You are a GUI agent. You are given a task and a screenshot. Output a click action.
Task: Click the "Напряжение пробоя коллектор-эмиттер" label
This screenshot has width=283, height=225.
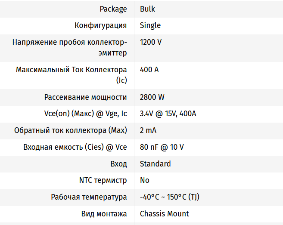69,47
